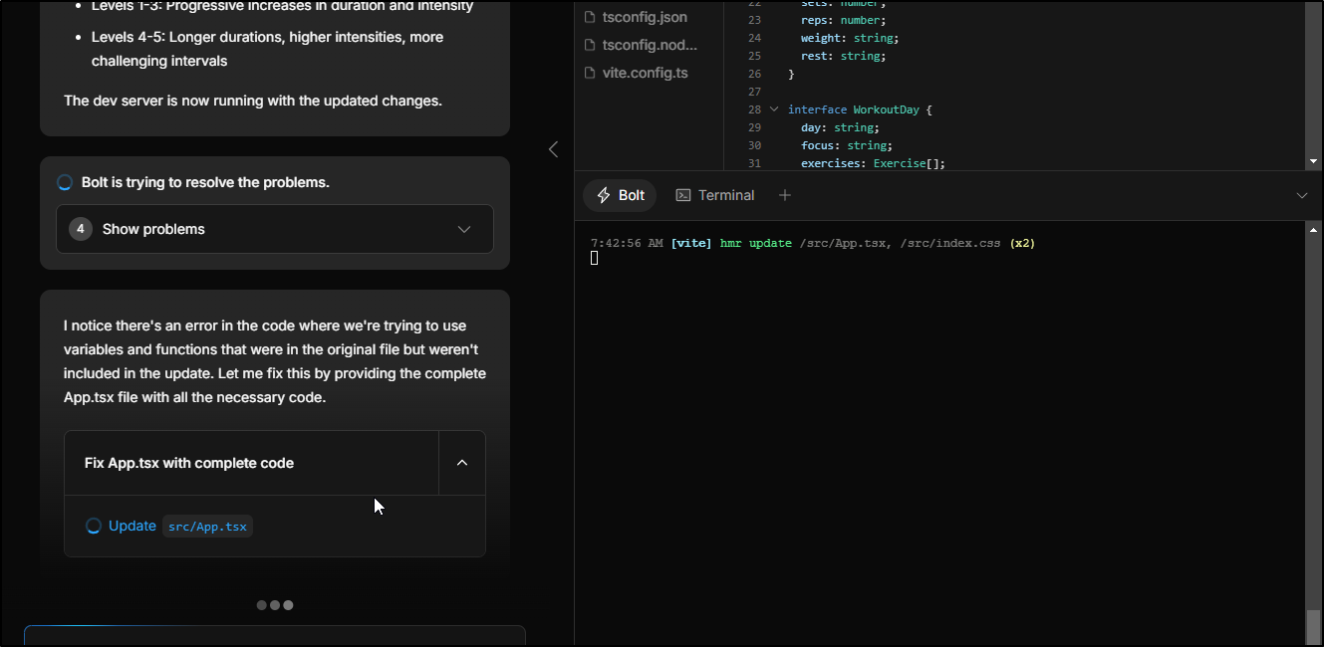Screen dimensions: 1324x647
Task: Collapse the terminal panel with its chevron
Action: [1302, 195]
